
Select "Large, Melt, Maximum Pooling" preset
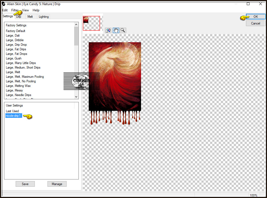click(25, 77)
